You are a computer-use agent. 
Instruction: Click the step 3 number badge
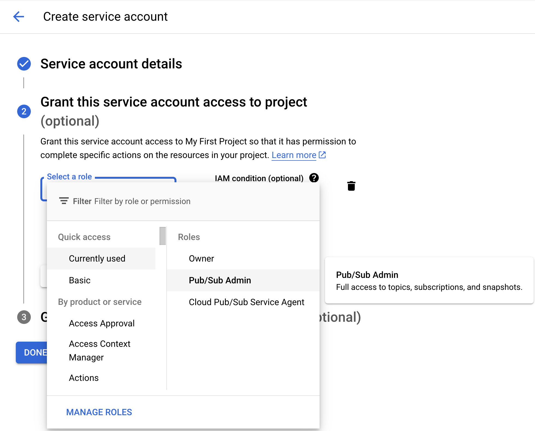tap(24, 317)
